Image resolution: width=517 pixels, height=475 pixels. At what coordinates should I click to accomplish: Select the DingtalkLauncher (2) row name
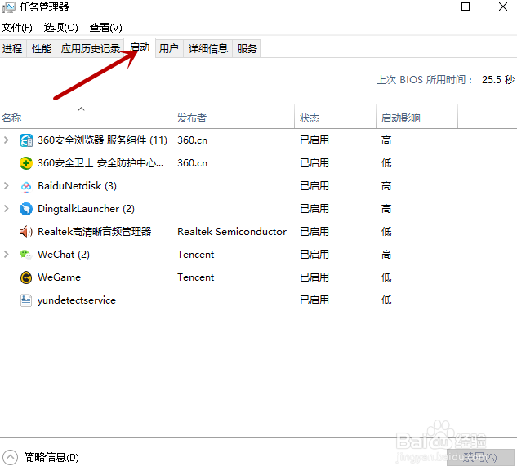[x=86, y=209]
